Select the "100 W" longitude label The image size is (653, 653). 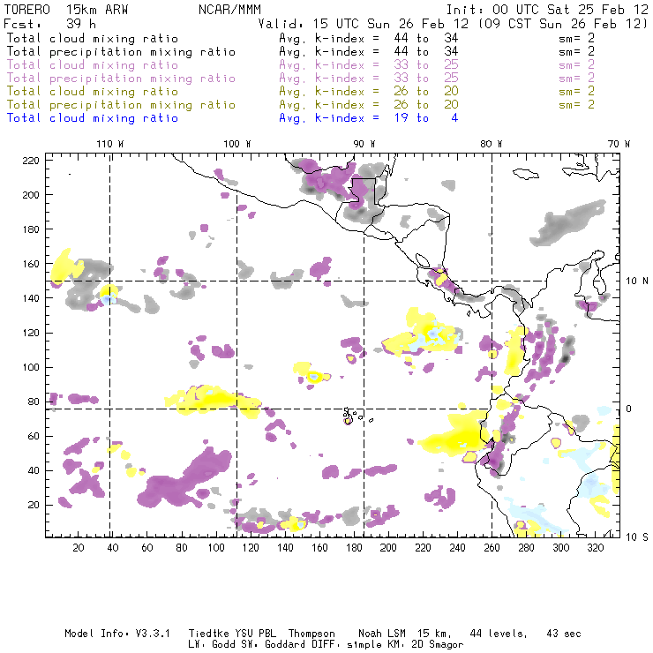[x=237, y=144]
